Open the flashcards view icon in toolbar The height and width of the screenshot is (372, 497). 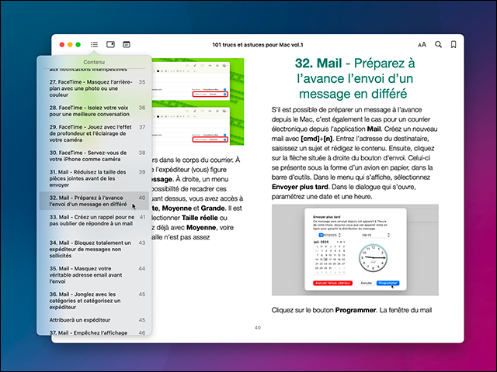coord(127,44)
